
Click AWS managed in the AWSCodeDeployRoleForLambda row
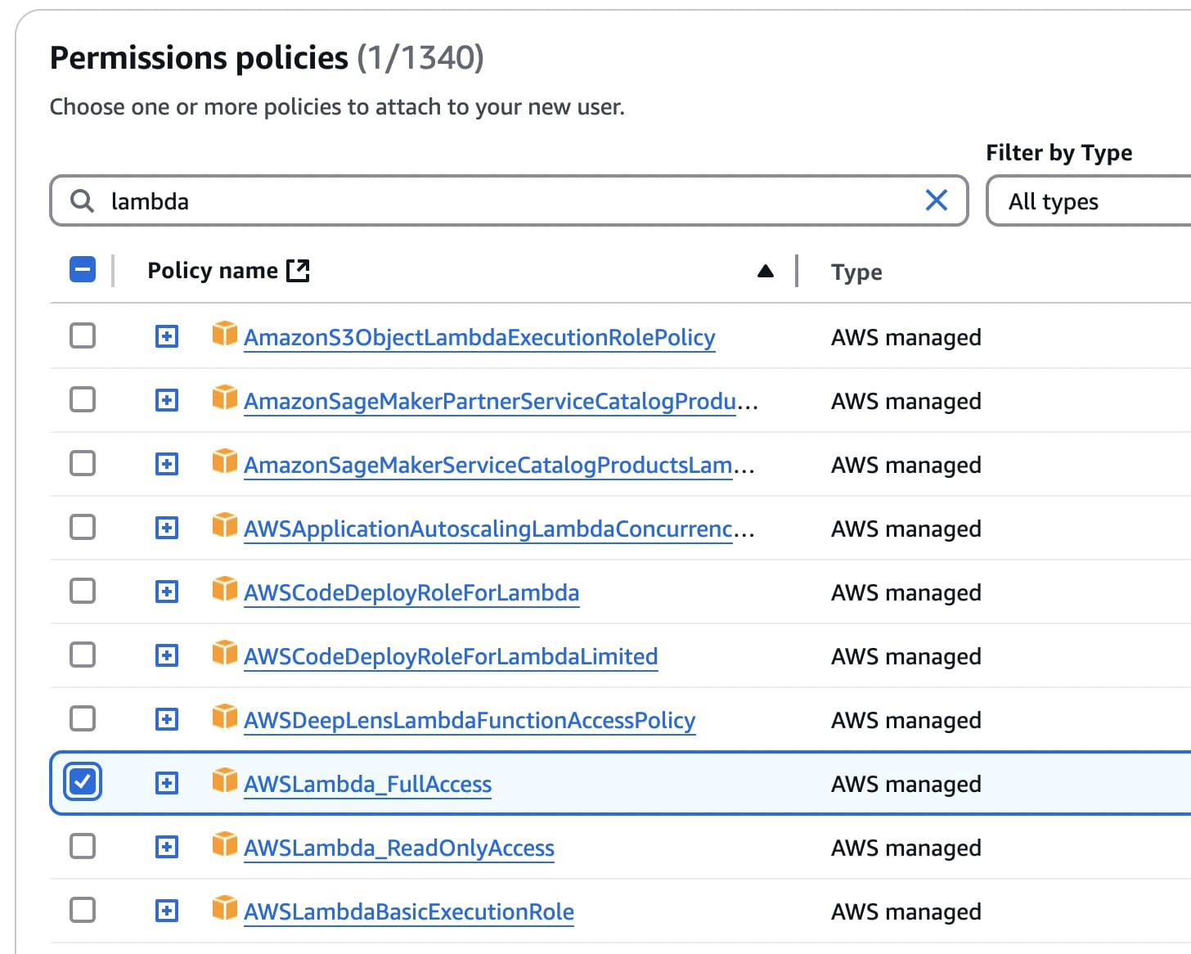tap(906, 592)
